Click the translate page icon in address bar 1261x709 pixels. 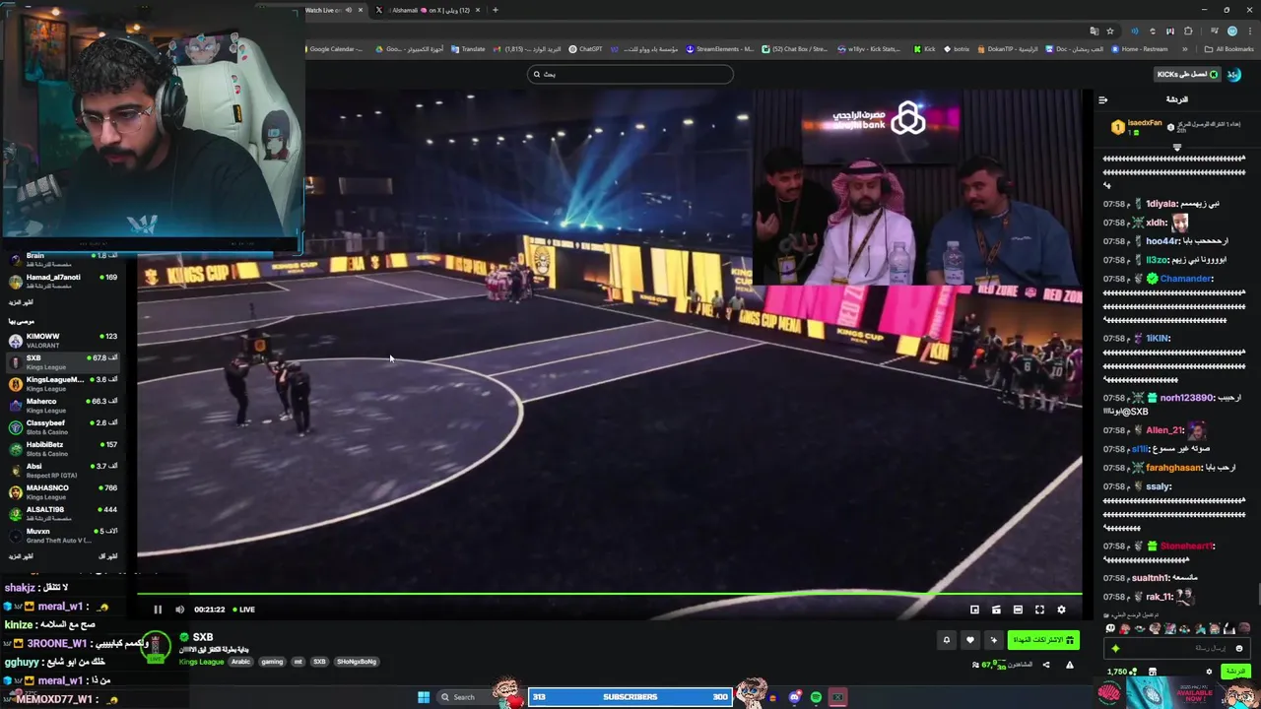[1095, 31]
